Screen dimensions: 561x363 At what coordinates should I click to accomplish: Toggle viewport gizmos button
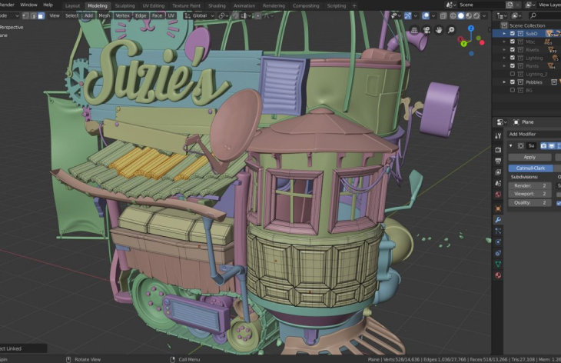click(408, 15)
